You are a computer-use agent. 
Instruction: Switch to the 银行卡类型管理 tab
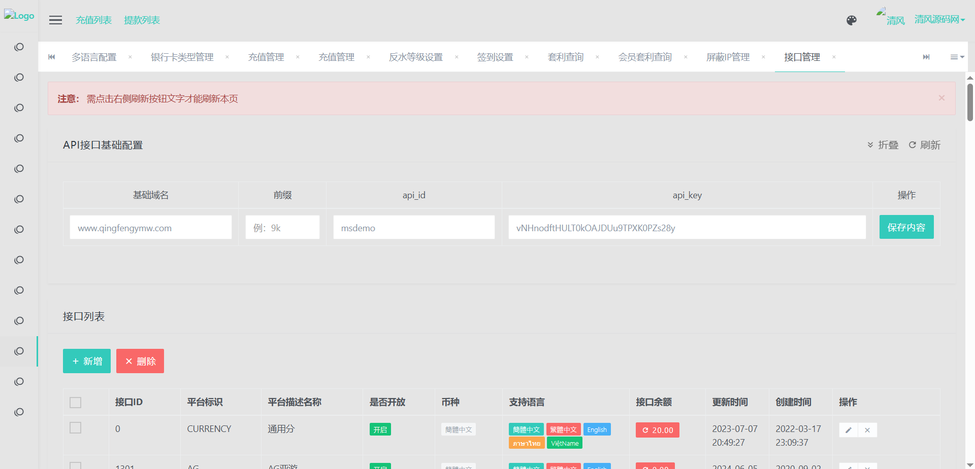[x=182, y=57]
